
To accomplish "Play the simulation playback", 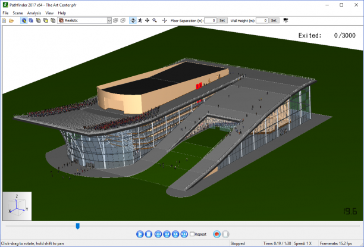I will 140,234.
